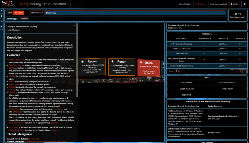The height and width of the screenshot is (143, 249).
Task: Open Use Case link for DetectTor Advanced
Action: [x=222, y=49]
